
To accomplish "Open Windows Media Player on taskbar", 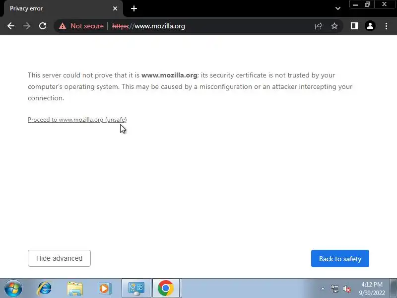I will click(x=105, y=289).
